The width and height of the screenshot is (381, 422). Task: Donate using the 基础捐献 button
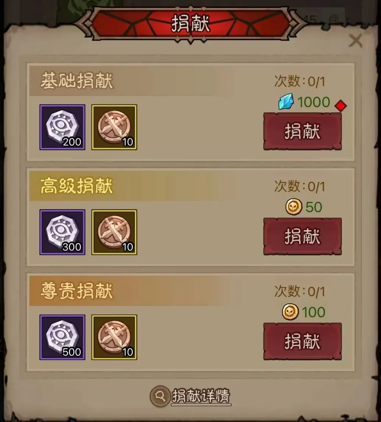pos(303,131)
